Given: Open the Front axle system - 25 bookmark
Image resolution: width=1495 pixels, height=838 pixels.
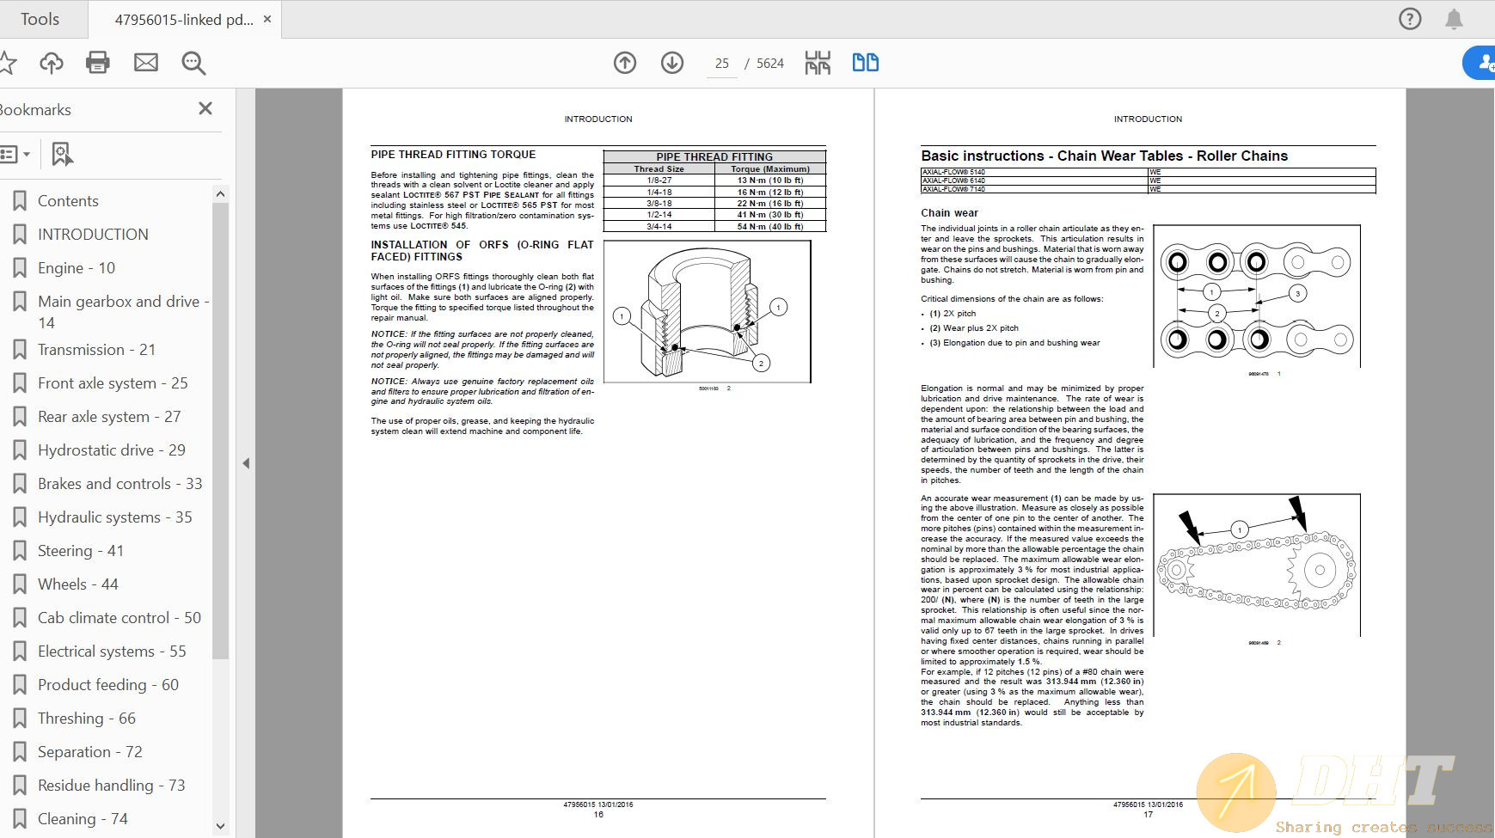Looking at the screenshot, I should pyautogui.click(x=113, y=383).
